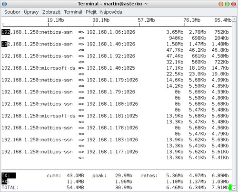238x192 pixels.
Task: Click the terminal window title text
Action: pos(113,4)
